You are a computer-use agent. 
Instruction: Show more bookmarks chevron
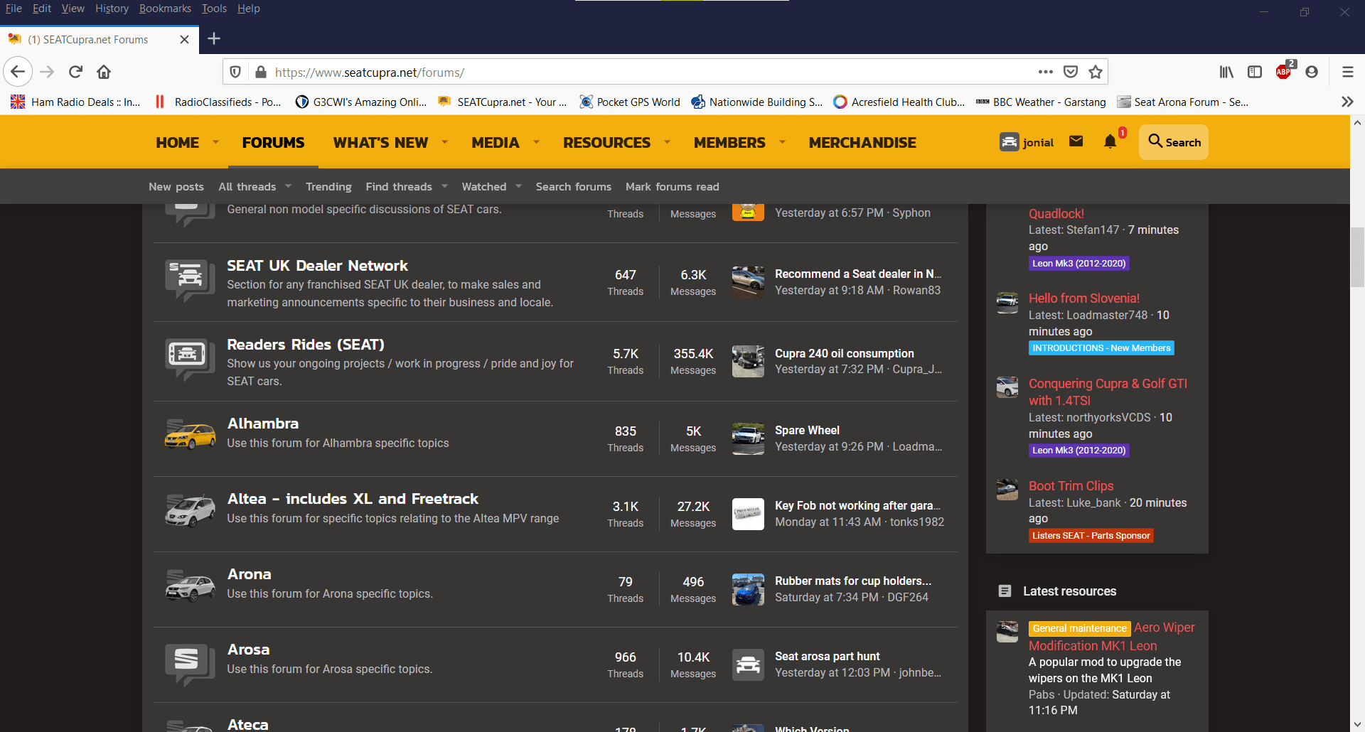tap(1347, 102)
